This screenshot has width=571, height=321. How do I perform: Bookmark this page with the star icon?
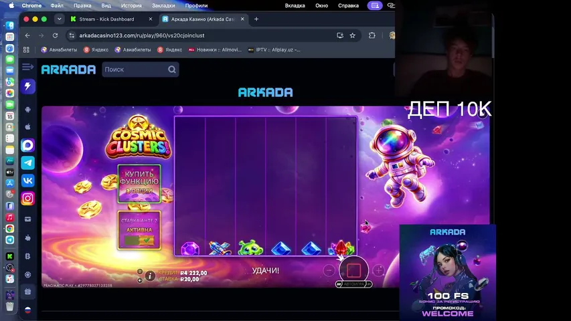tap(353, 35)
